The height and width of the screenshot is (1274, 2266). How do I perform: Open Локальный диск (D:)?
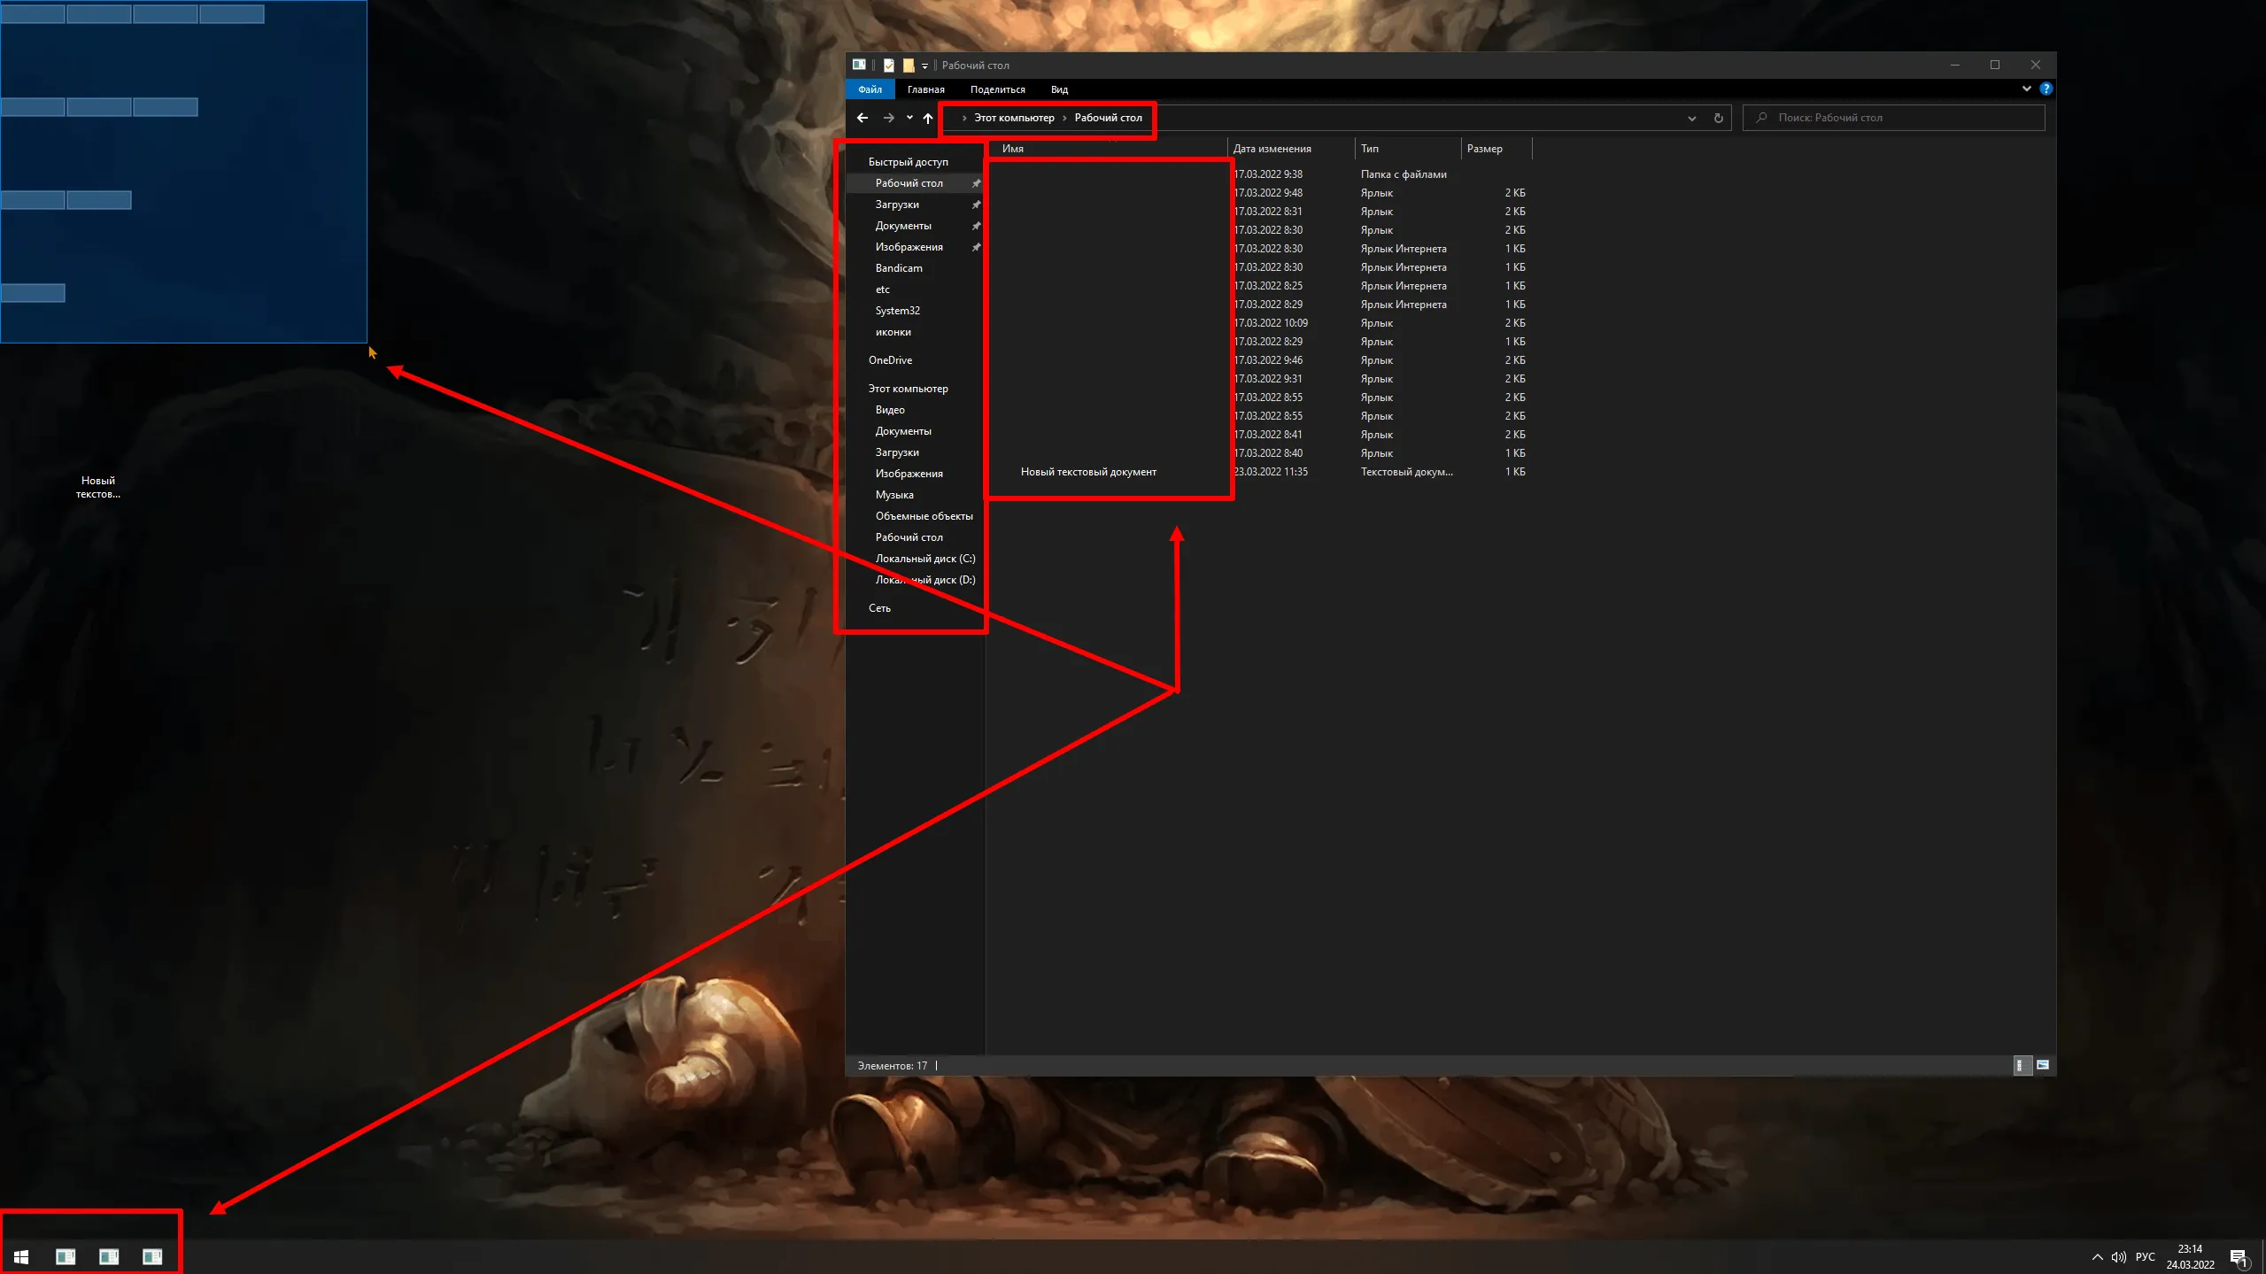click(925, 580)
